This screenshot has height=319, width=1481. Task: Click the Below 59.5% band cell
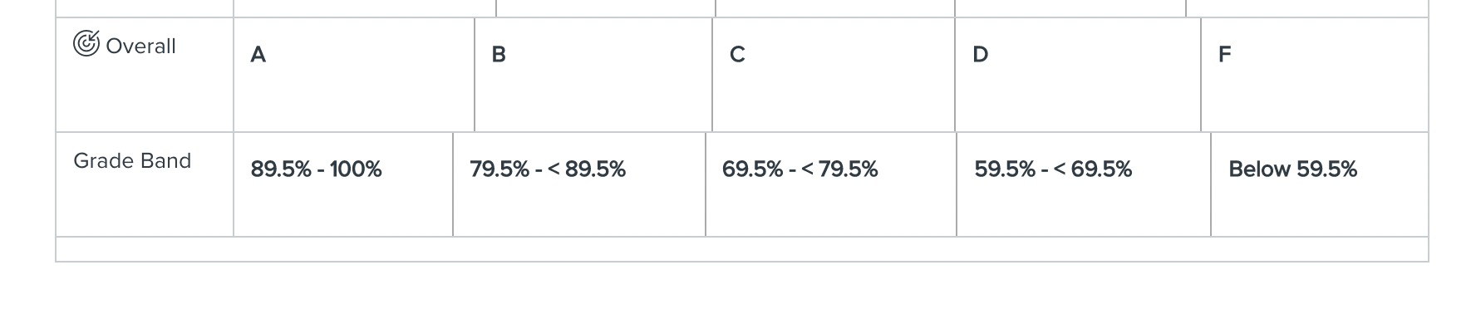coord(1320,184)
